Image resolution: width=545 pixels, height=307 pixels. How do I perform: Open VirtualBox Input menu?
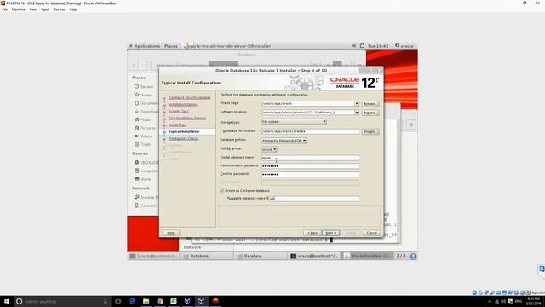pyautogui.click(x=45, y=9)
